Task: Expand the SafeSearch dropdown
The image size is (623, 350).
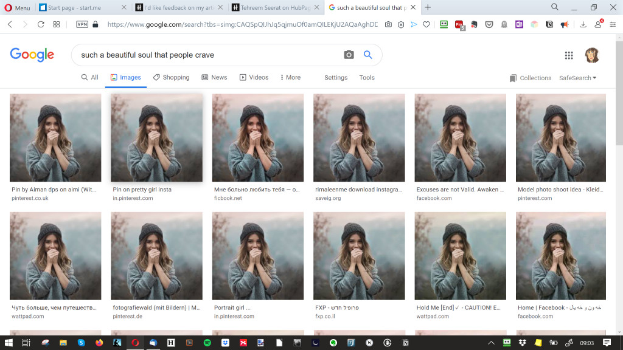Action: click(578, 78)
